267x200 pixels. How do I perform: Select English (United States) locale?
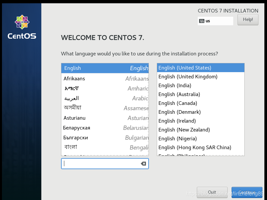[x=201, y=68]
